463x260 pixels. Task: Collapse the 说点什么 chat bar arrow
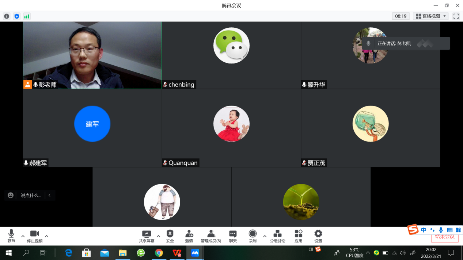(x=50, y=195)
